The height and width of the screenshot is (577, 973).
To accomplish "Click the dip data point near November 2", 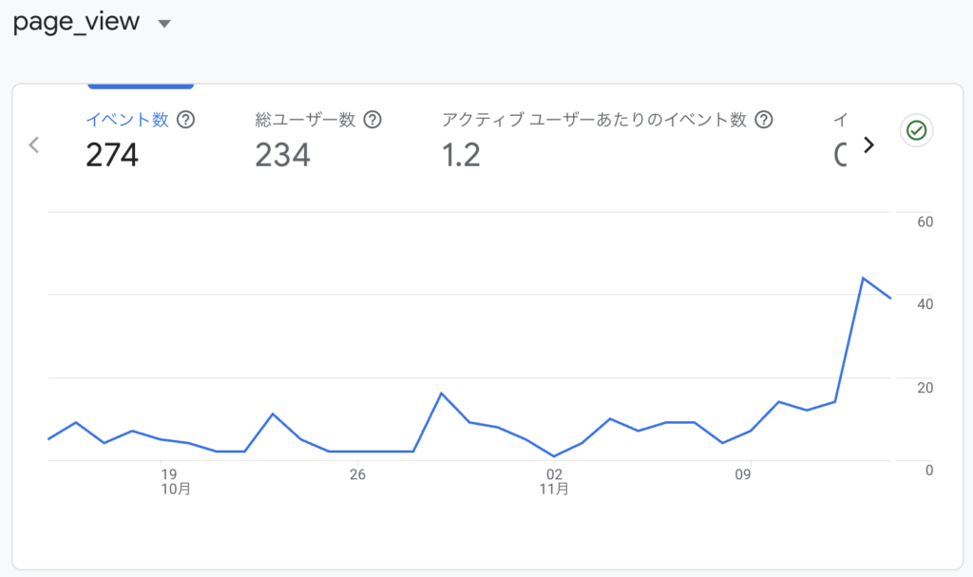I will 555,457.
